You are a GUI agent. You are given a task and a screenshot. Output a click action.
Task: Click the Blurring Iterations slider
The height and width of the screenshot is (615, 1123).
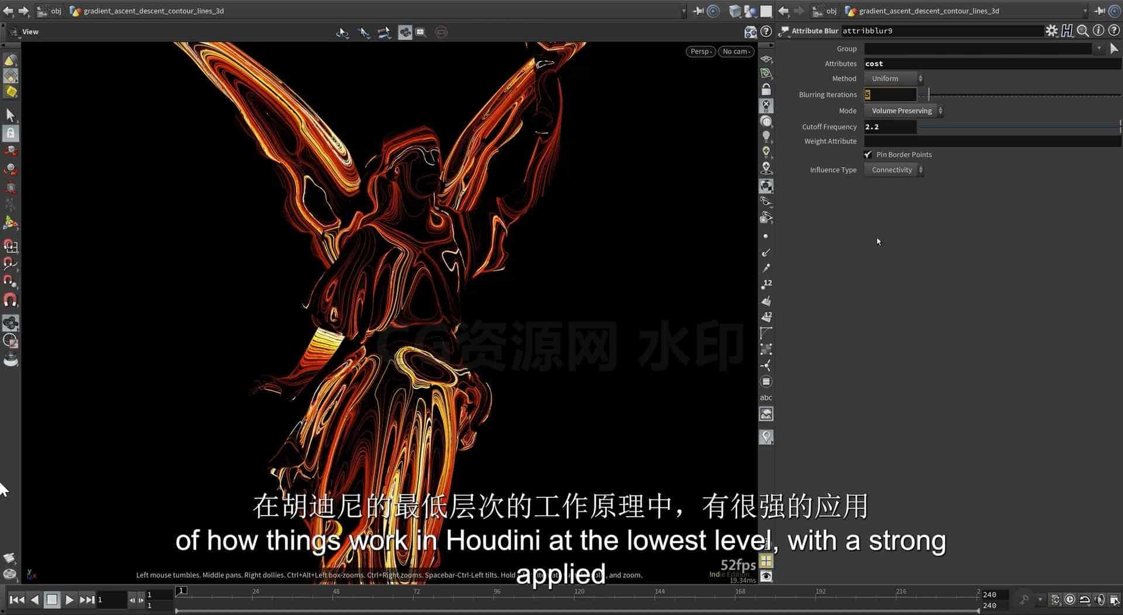(1019, 95)
